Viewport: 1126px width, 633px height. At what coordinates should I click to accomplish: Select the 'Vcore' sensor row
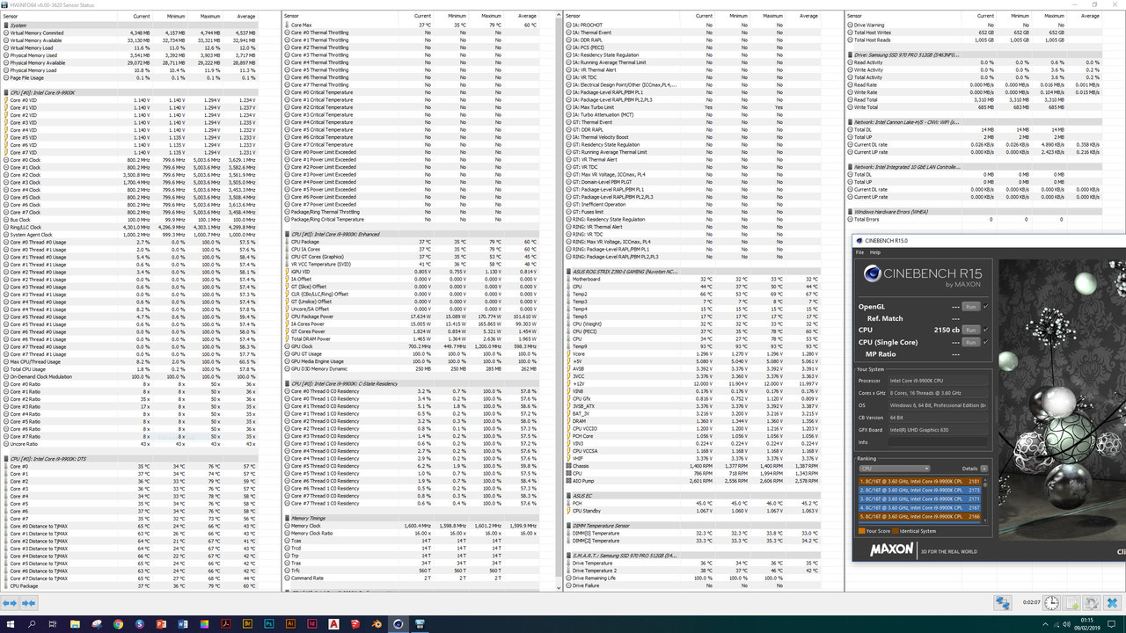coord(691,353)
